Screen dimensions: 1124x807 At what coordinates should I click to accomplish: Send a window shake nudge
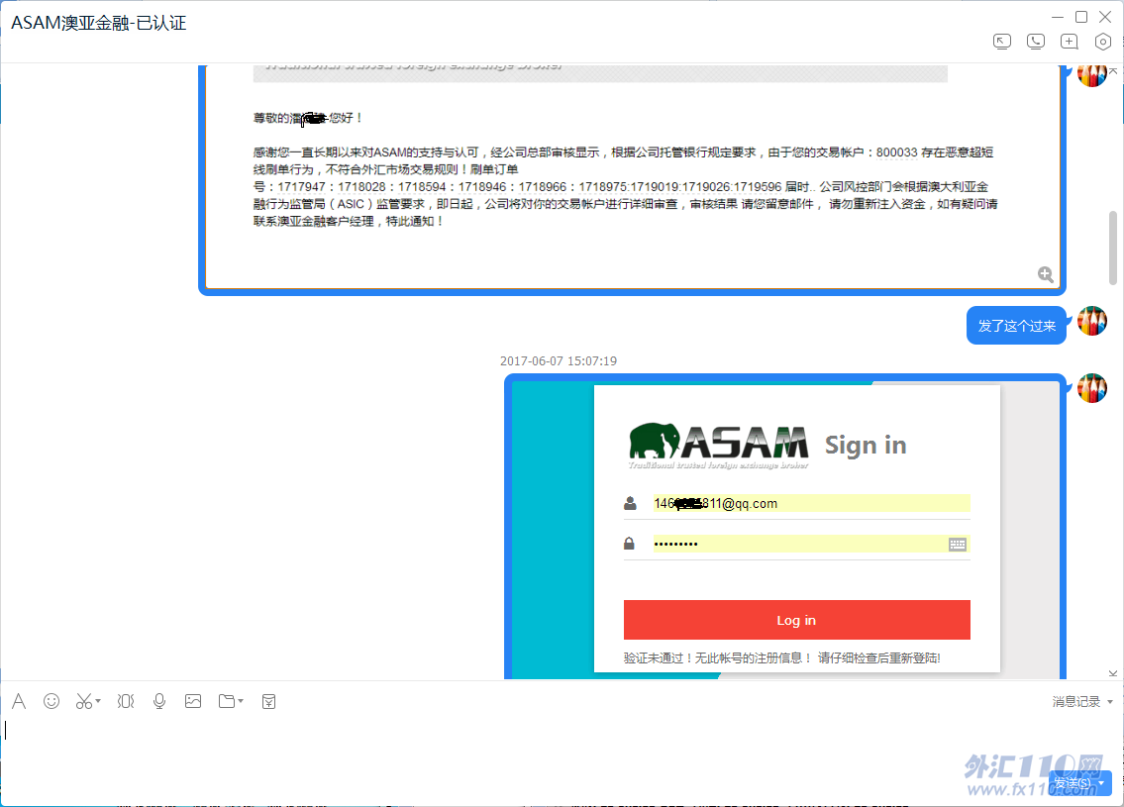126,701
